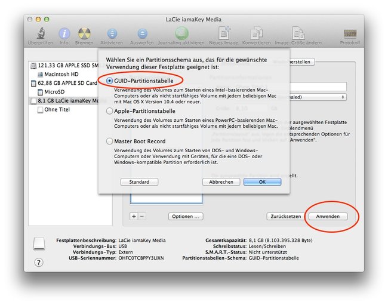Click the partition Name input field

(x=318, y=87)
